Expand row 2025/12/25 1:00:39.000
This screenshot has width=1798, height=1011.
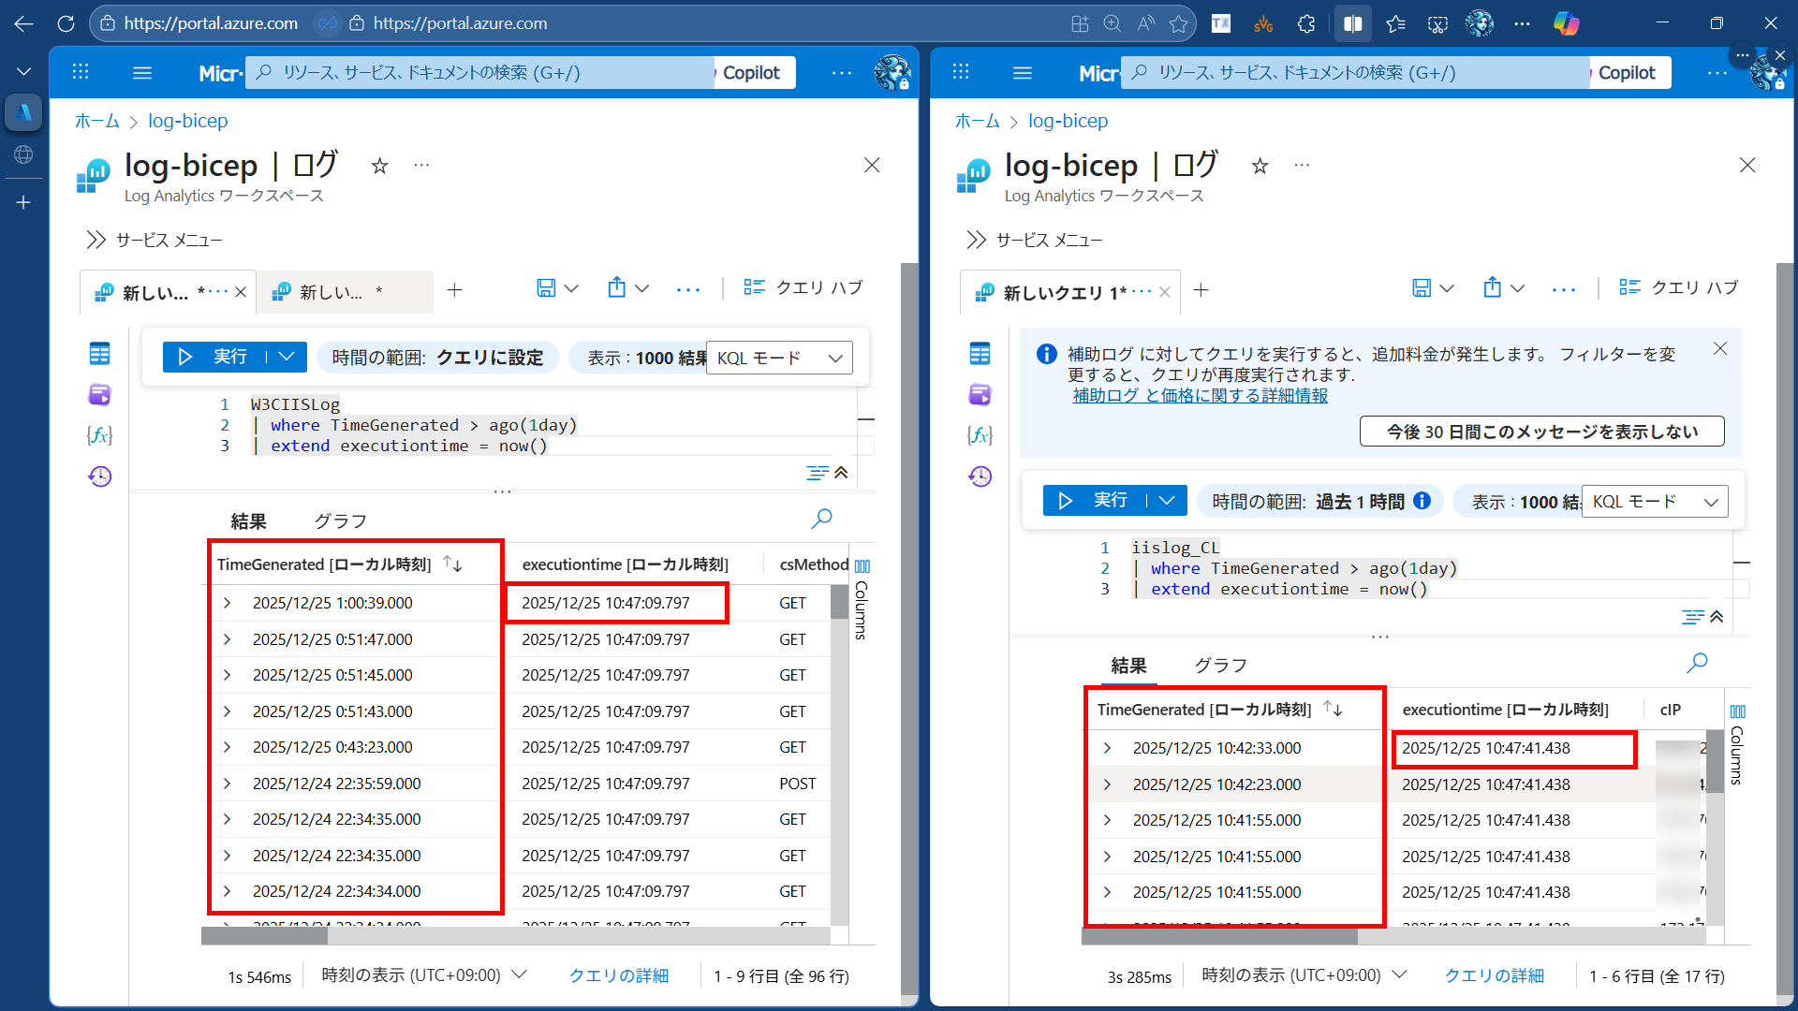pyautogui.click(x=227, y=603)
